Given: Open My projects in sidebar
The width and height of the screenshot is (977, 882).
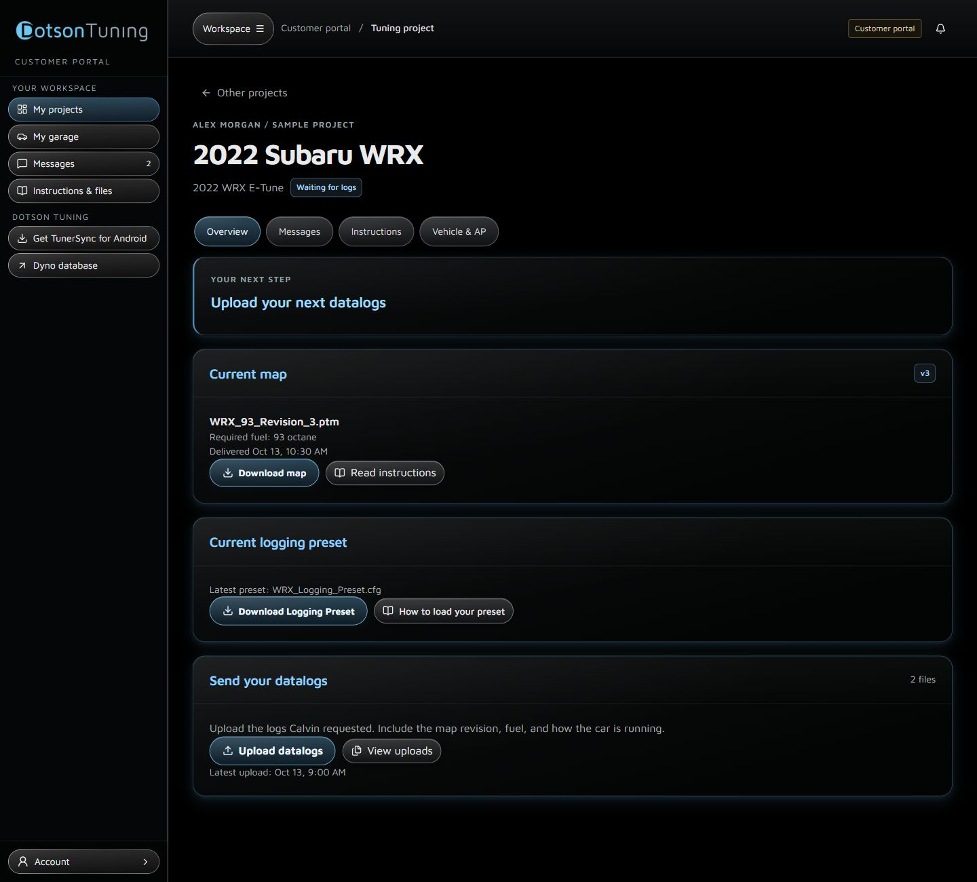Looking at the screenshot, I should tap(83, 109).
